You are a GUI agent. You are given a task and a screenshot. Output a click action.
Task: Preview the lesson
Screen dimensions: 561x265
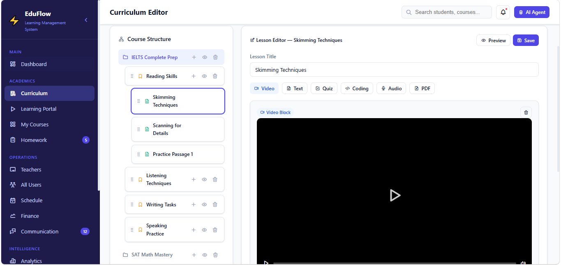coord(493,40)
